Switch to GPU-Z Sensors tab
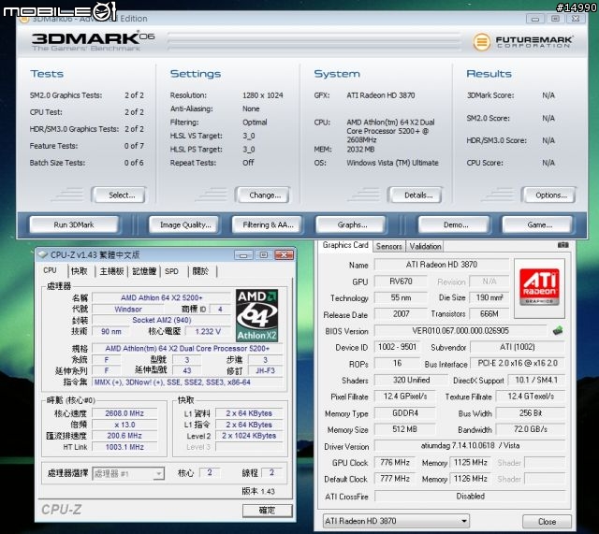599x534 pixels. coord(388,246)
